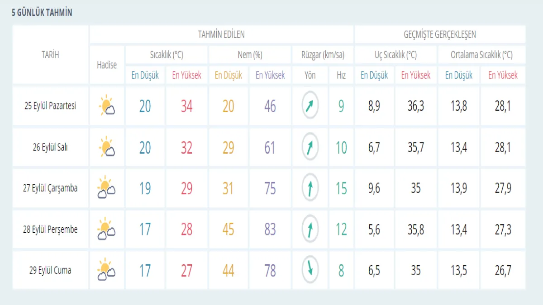Click the Uç Sıcaklık (°C) header
Viewport: 543px width, 305px height.
click(395, 55)
